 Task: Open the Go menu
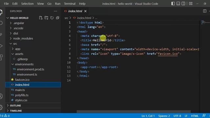49,4
